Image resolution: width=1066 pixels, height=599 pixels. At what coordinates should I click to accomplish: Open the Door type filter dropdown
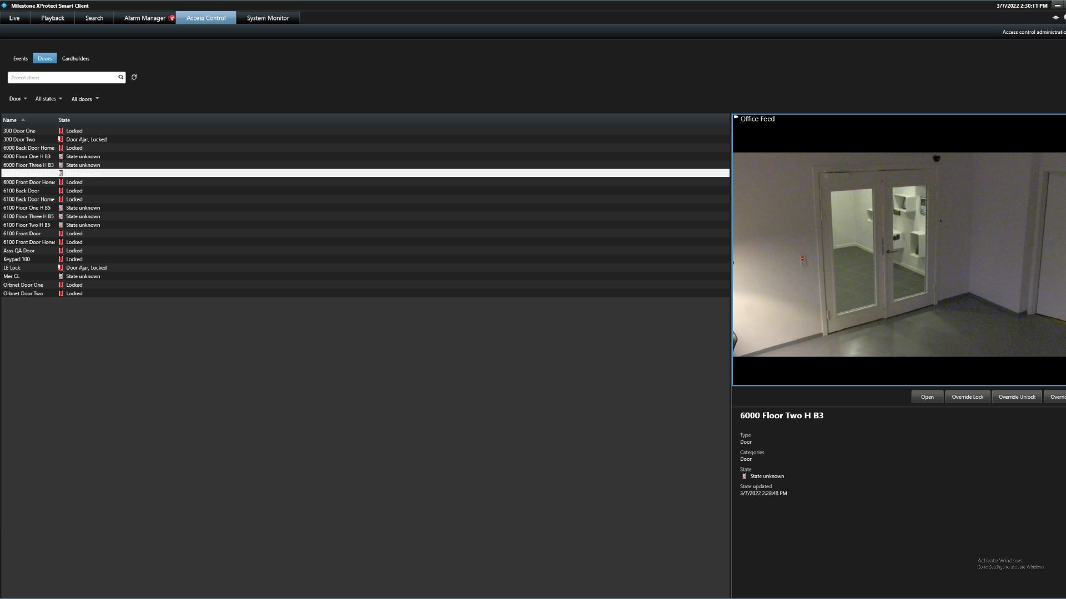[x=18, y=99]
